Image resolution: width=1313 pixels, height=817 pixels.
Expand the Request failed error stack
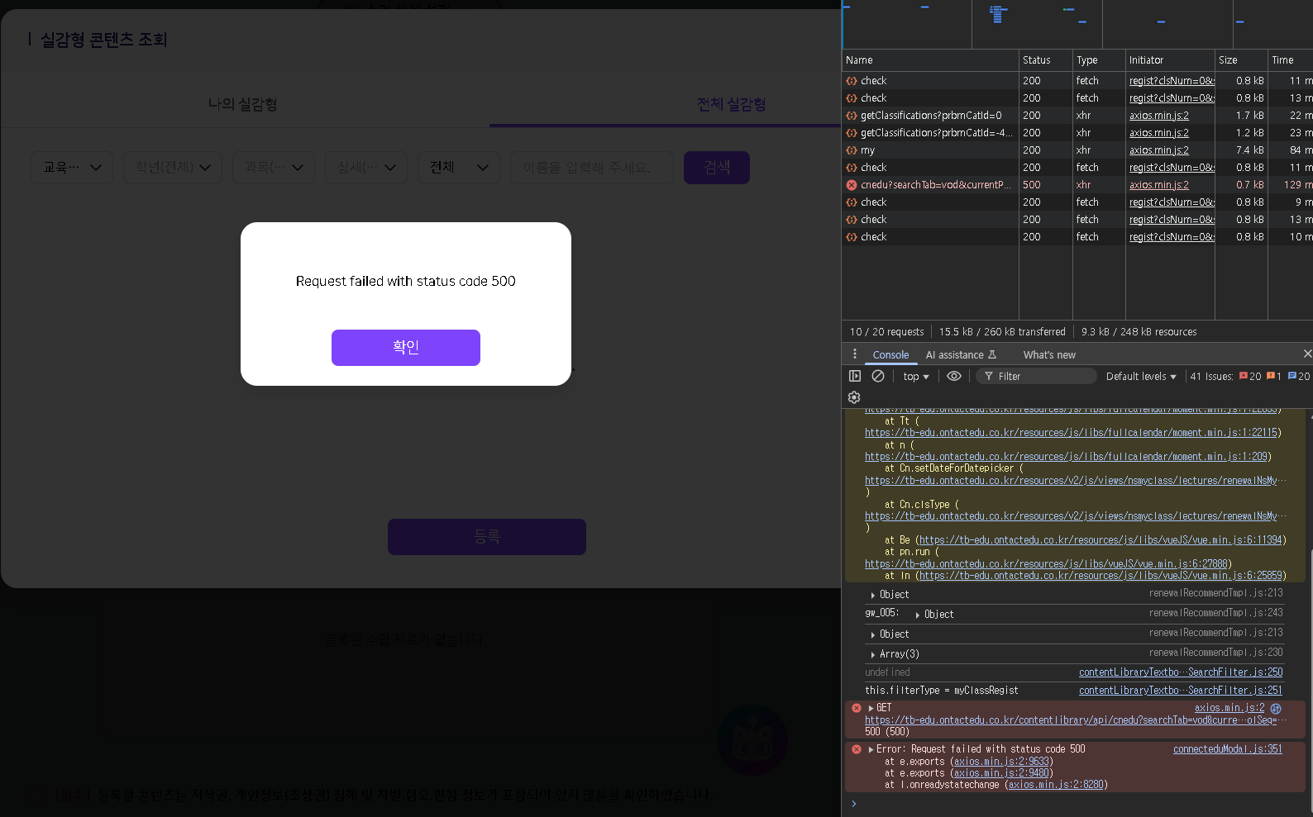point(871,749)
